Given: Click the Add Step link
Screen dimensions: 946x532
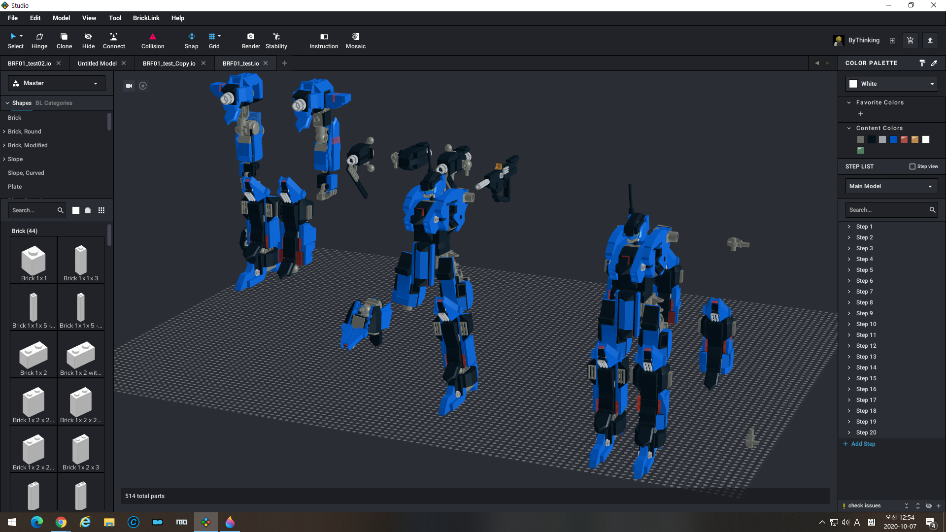Looking at the screenshot, I should tap(863, 444).
